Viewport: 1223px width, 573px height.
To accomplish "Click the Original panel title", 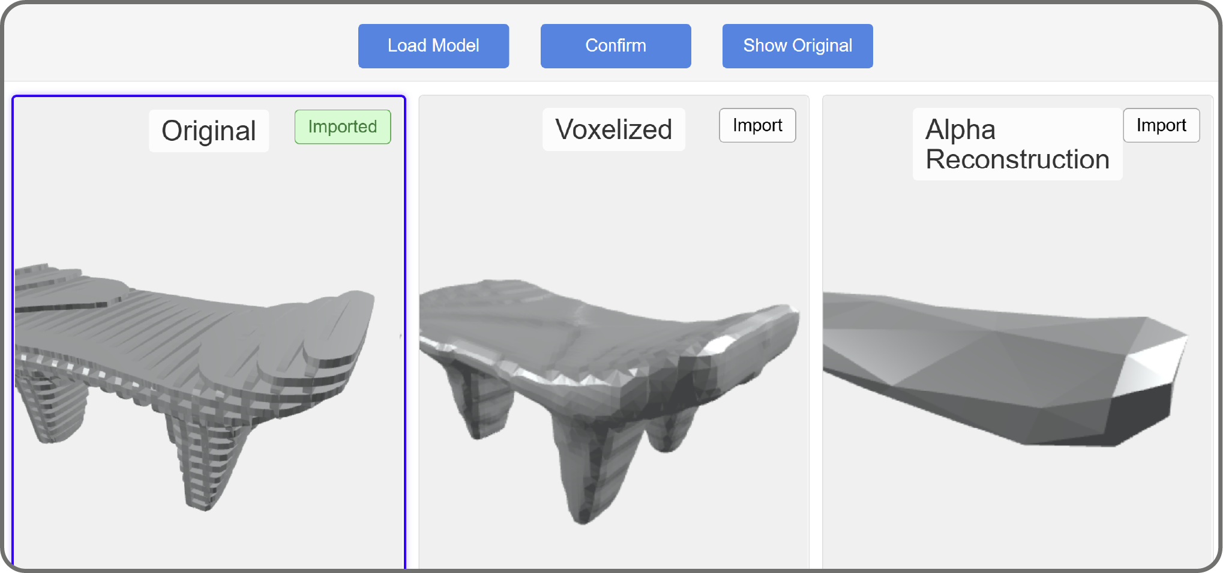I will point(209,131).
